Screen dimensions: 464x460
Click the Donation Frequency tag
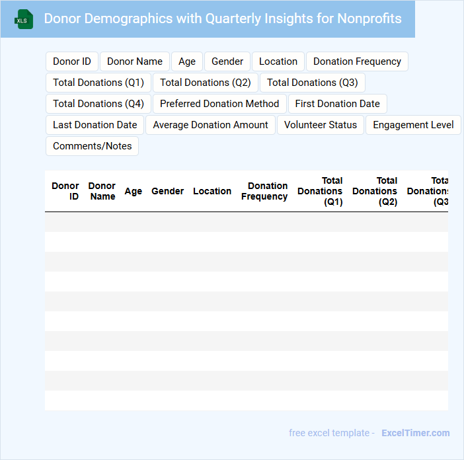357,61
